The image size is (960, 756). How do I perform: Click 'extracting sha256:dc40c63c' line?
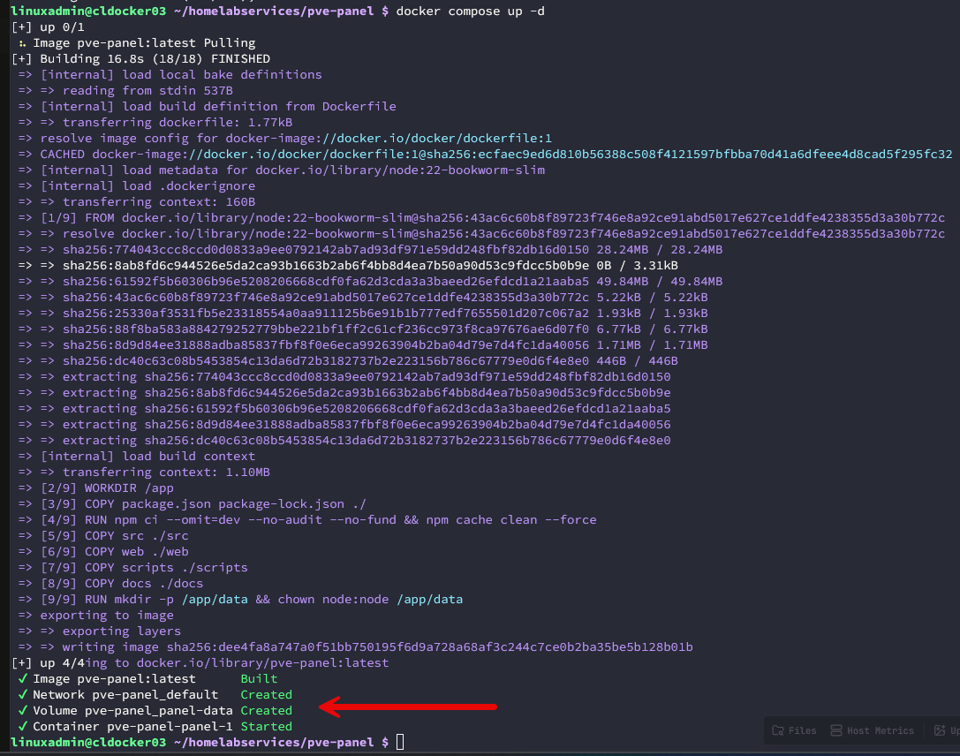coord(344,441)
